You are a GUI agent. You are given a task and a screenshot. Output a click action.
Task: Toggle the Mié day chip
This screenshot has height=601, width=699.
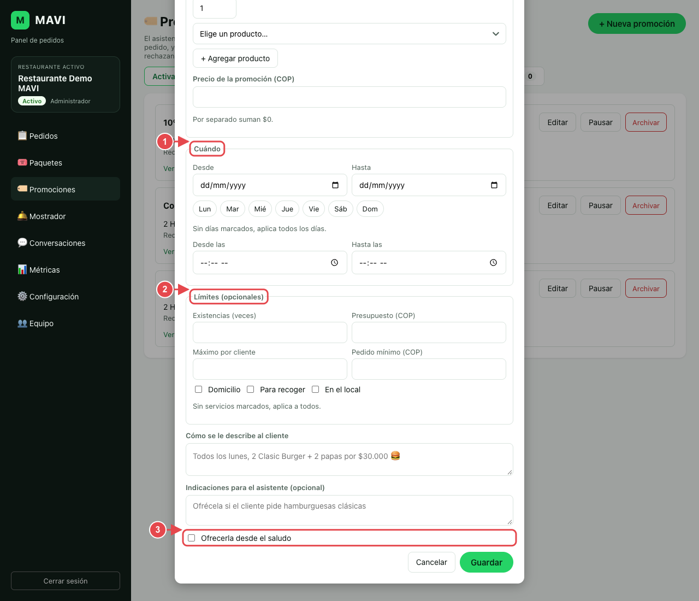[260, 209]
